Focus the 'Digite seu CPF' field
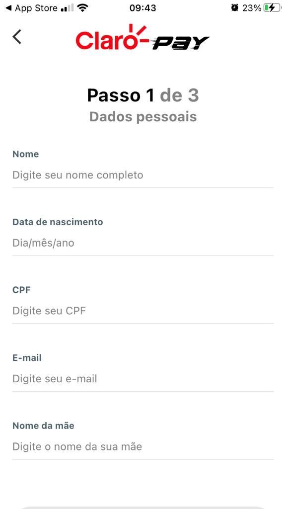Screen dimensions: 286x509 [143, 311]
